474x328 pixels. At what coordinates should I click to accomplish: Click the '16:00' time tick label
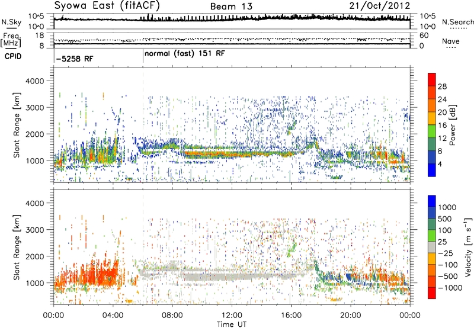tap(291, 316)
